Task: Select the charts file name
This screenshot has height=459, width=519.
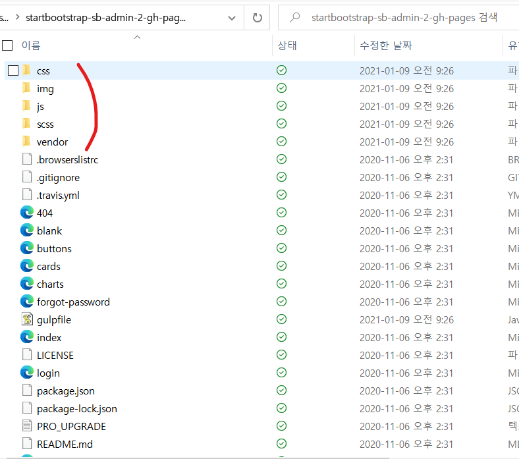Action: (x=50, y=284)
